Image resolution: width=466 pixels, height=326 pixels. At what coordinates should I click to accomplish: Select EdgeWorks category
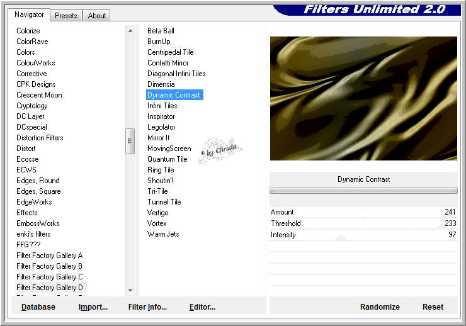click(x=34, y=202)
